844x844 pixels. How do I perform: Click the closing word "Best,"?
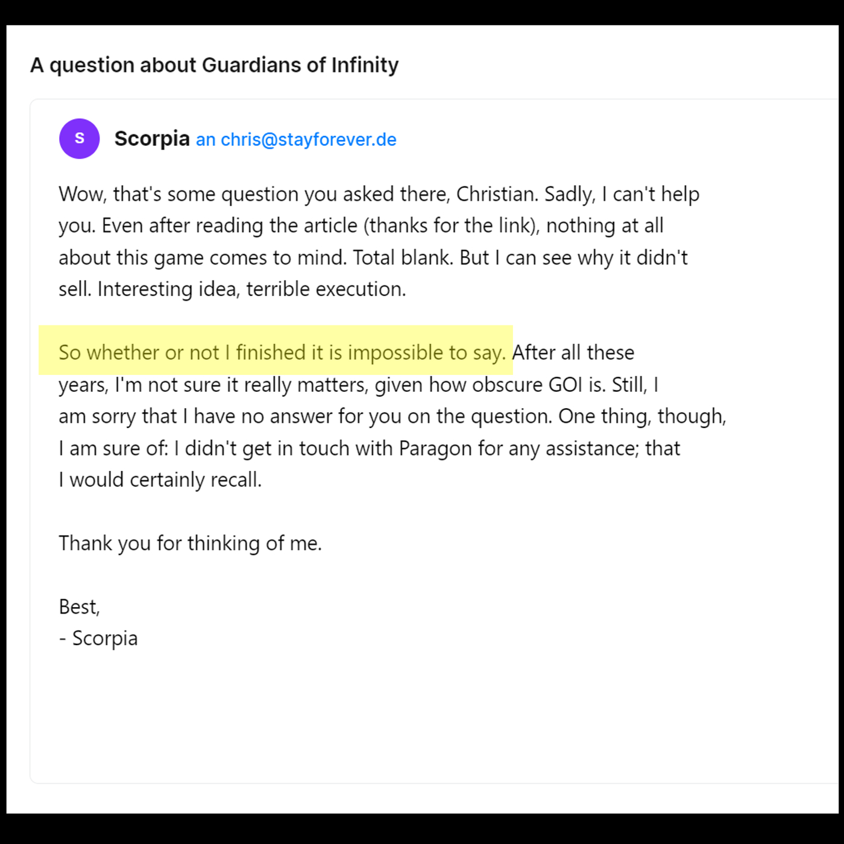(80, 606)
